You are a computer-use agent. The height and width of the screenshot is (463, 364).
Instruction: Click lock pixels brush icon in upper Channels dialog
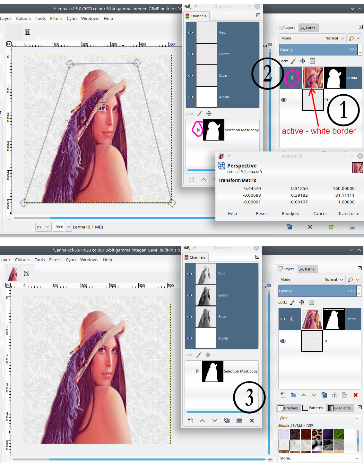(x=199, y=114)
